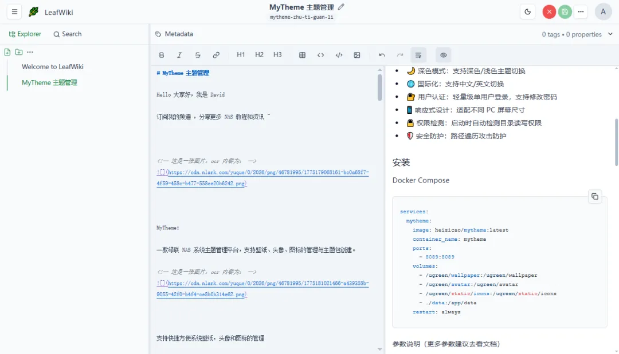This screenshot has width=619, height=354.
Task: Open the three-dot more options menu in header
Action: coord(581,12)
